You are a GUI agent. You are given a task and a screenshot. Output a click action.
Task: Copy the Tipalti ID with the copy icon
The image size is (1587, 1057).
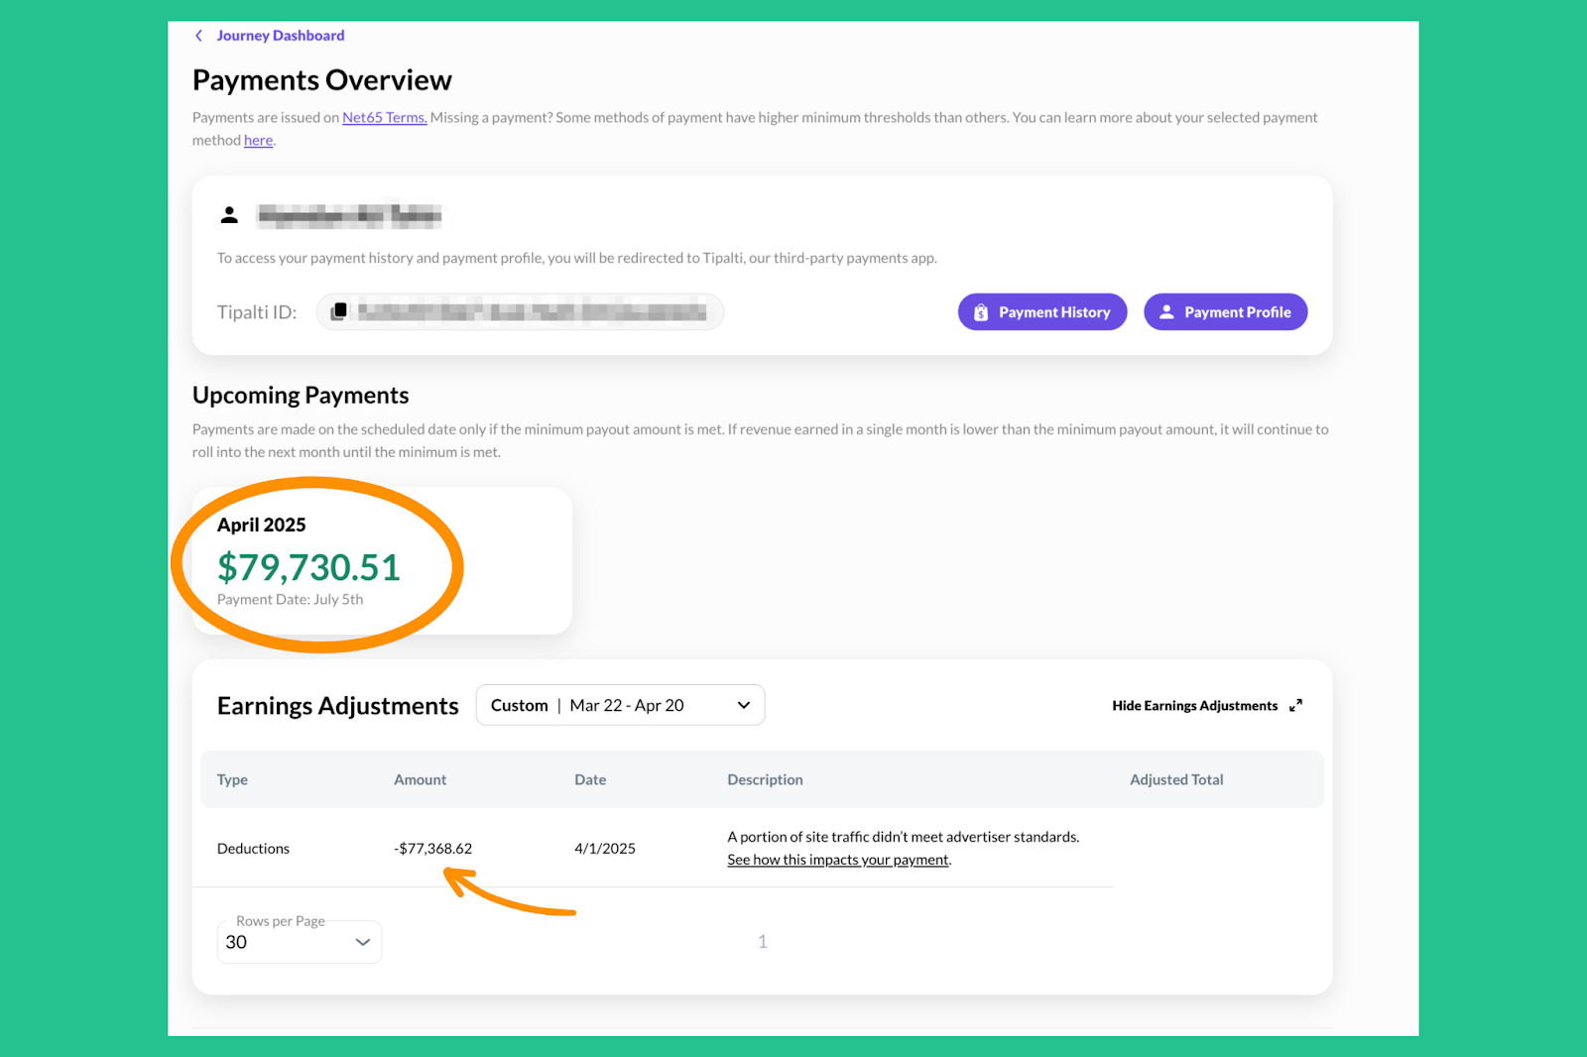(339, 311)
